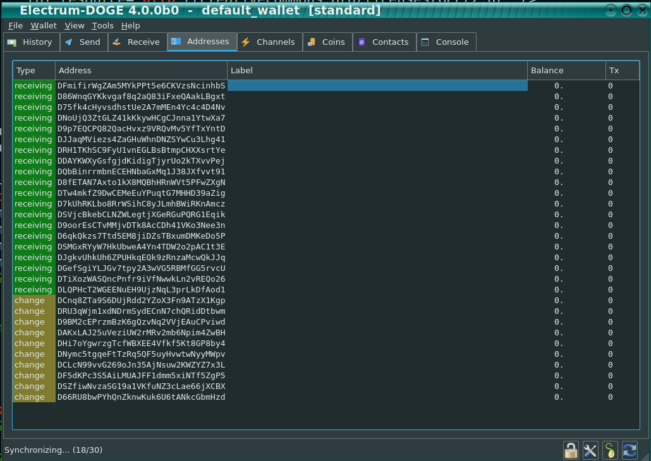Open the Contacts tab

click(x=384, y=42)
